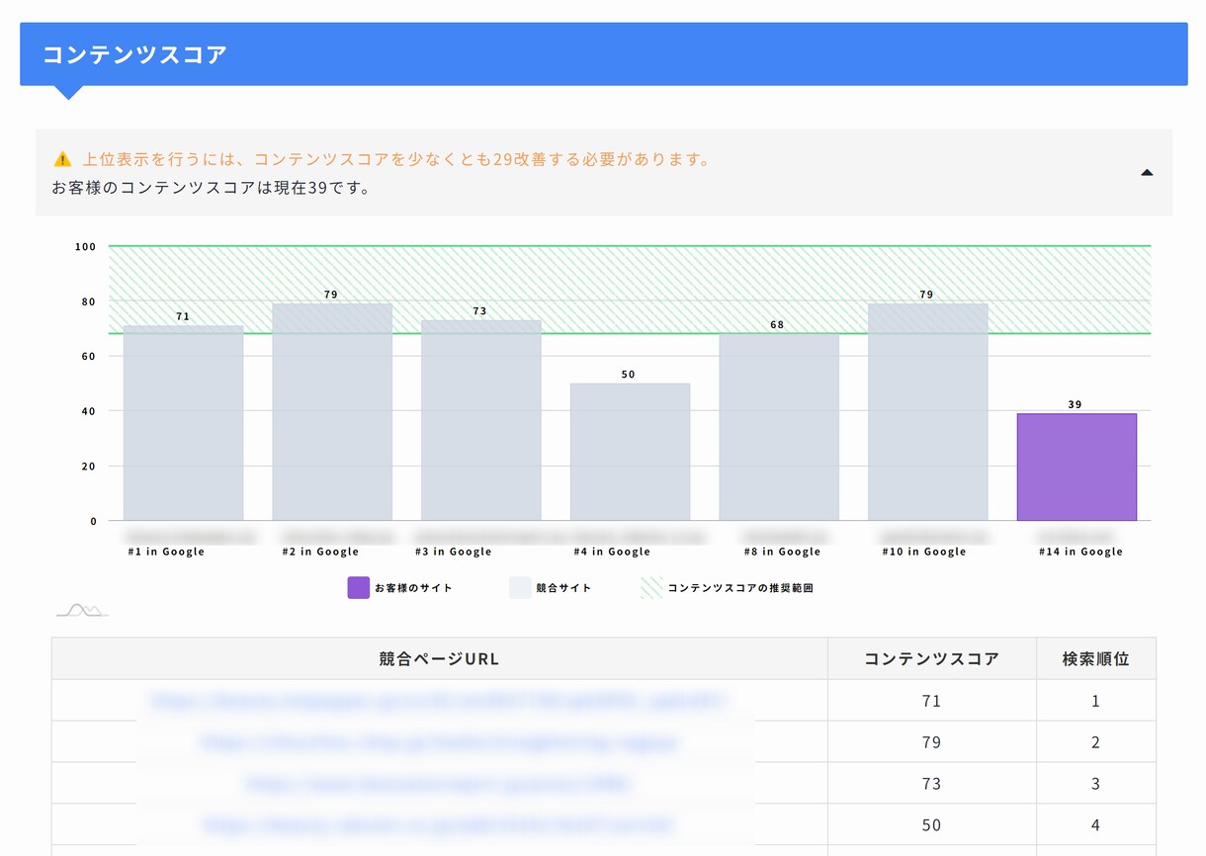Click the コンテンツスコア section header
Viewport: 1206px width, 856px height.
[604, 54]
